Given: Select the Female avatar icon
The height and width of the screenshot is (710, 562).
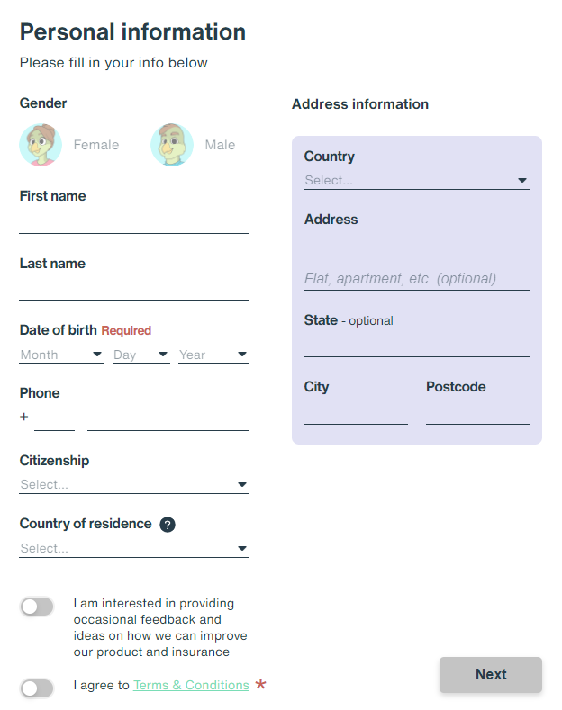Looking at the screenshot, I should (x=41, y=145).
